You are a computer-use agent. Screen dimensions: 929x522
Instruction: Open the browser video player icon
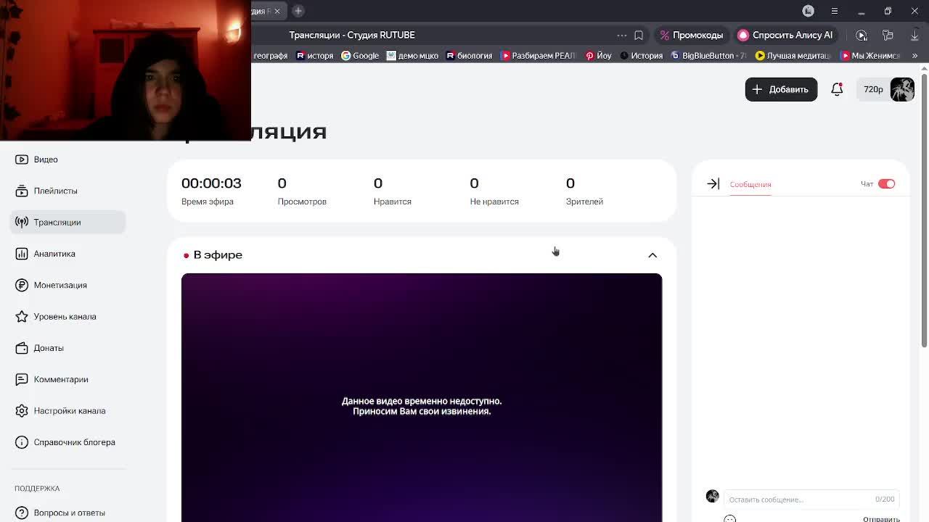(862, 35)
